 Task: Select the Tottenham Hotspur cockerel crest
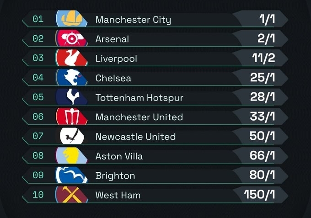pyautogui.click(x=71, y=97)
